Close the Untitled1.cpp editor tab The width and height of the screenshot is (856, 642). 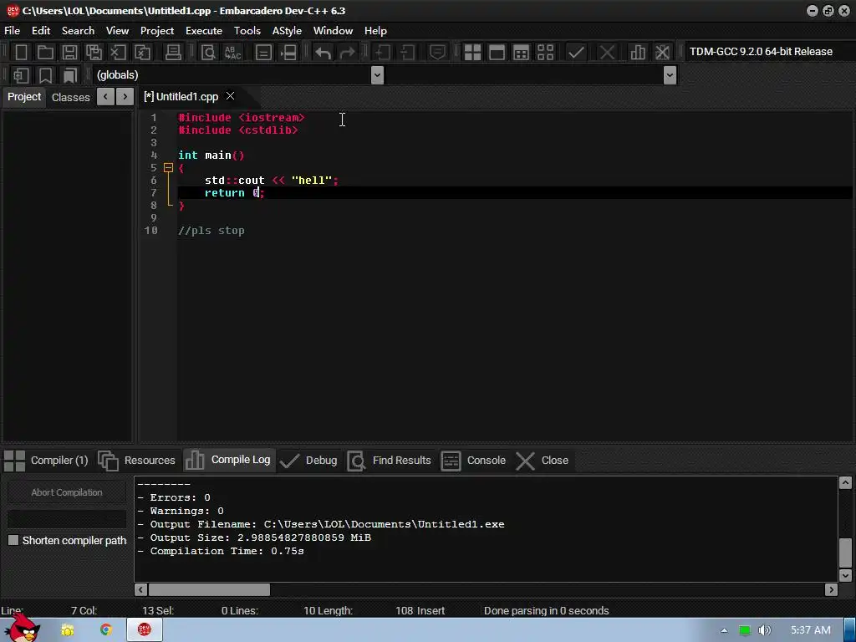click(231, 96)
